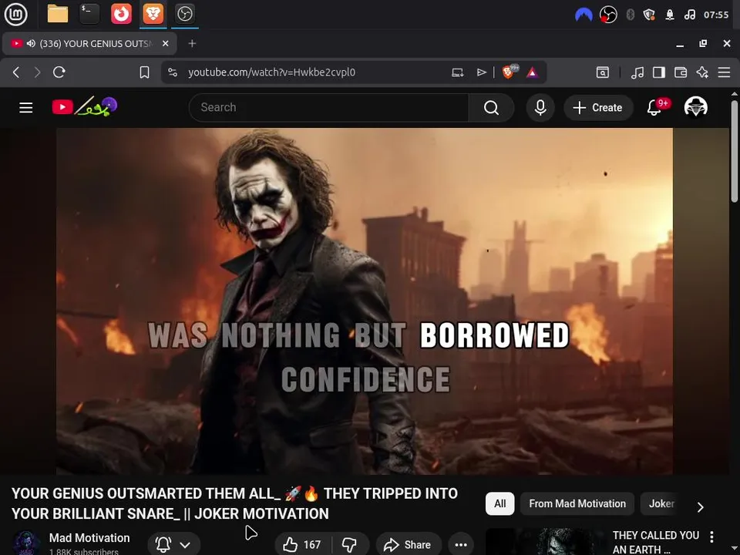Switch to Brave browser in the taskbar

pos(153,14)
